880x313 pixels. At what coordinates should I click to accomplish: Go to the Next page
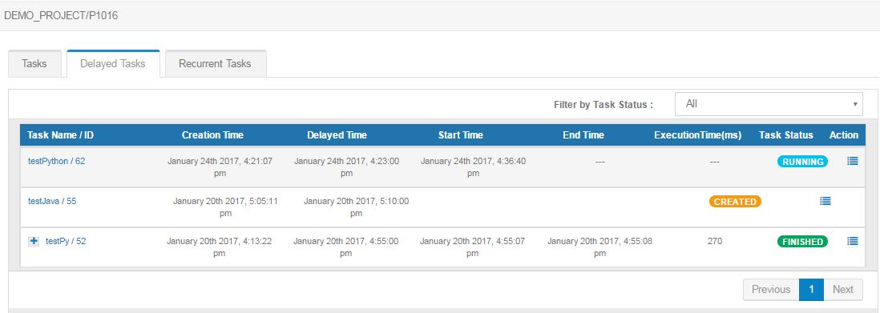843,290
